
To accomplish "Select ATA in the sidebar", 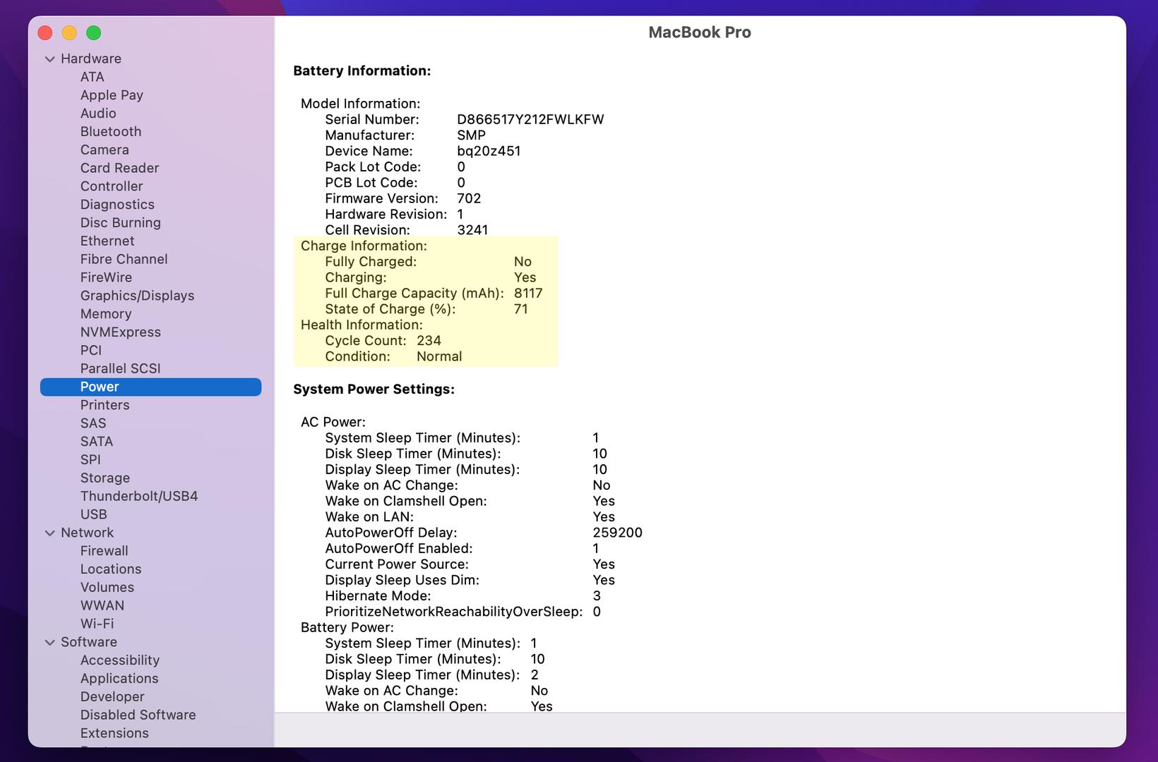I will [92, 77].
